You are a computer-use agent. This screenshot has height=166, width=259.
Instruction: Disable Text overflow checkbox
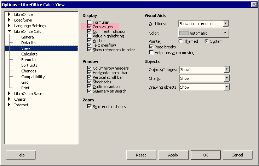(90, 45)
